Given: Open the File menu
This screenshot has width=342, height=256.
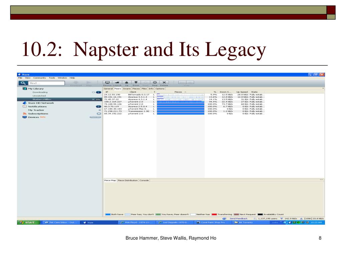Looking at the screenshot, I should [x=20, y=78].
